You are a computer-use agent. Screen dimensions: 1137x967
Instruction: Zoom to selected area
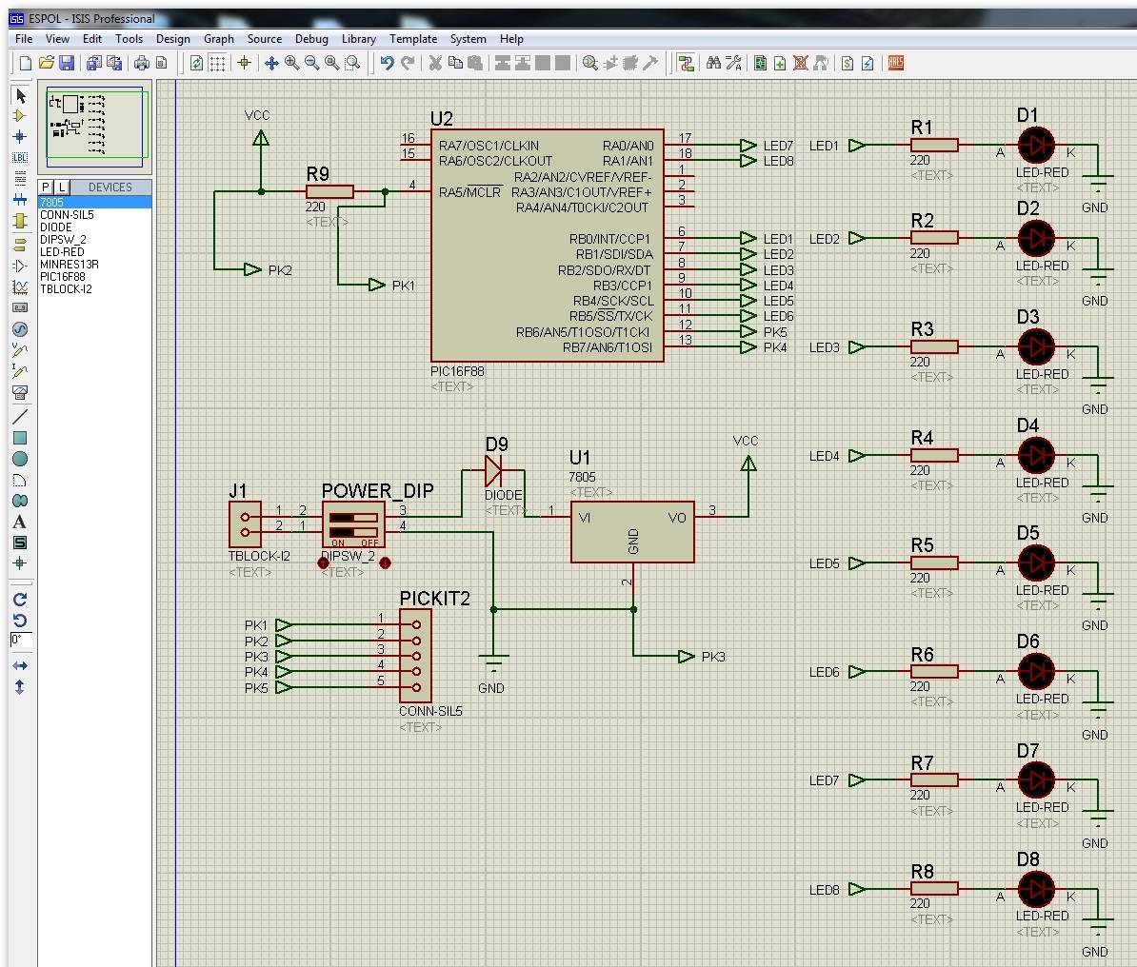tap(352, 63)
